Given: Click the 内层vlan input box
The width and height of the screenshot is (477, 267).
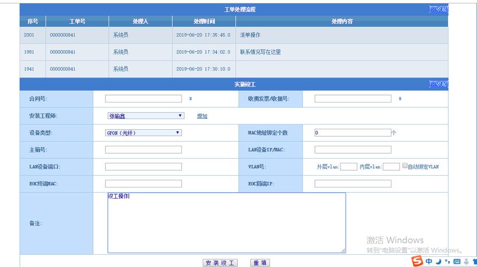Looking at the screenshot, I should point(391,167).
